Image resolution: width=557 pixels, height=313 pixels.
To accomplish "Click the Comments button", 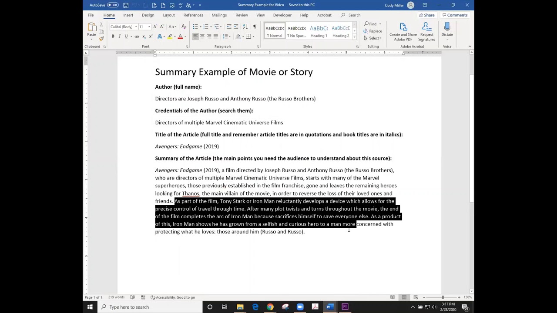I will click(x=455, y=15).
